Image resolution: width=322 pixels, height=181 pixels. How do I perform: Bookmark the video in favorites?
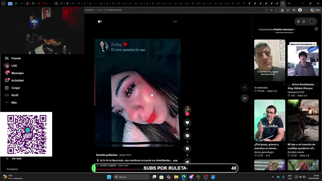[187, 149]
